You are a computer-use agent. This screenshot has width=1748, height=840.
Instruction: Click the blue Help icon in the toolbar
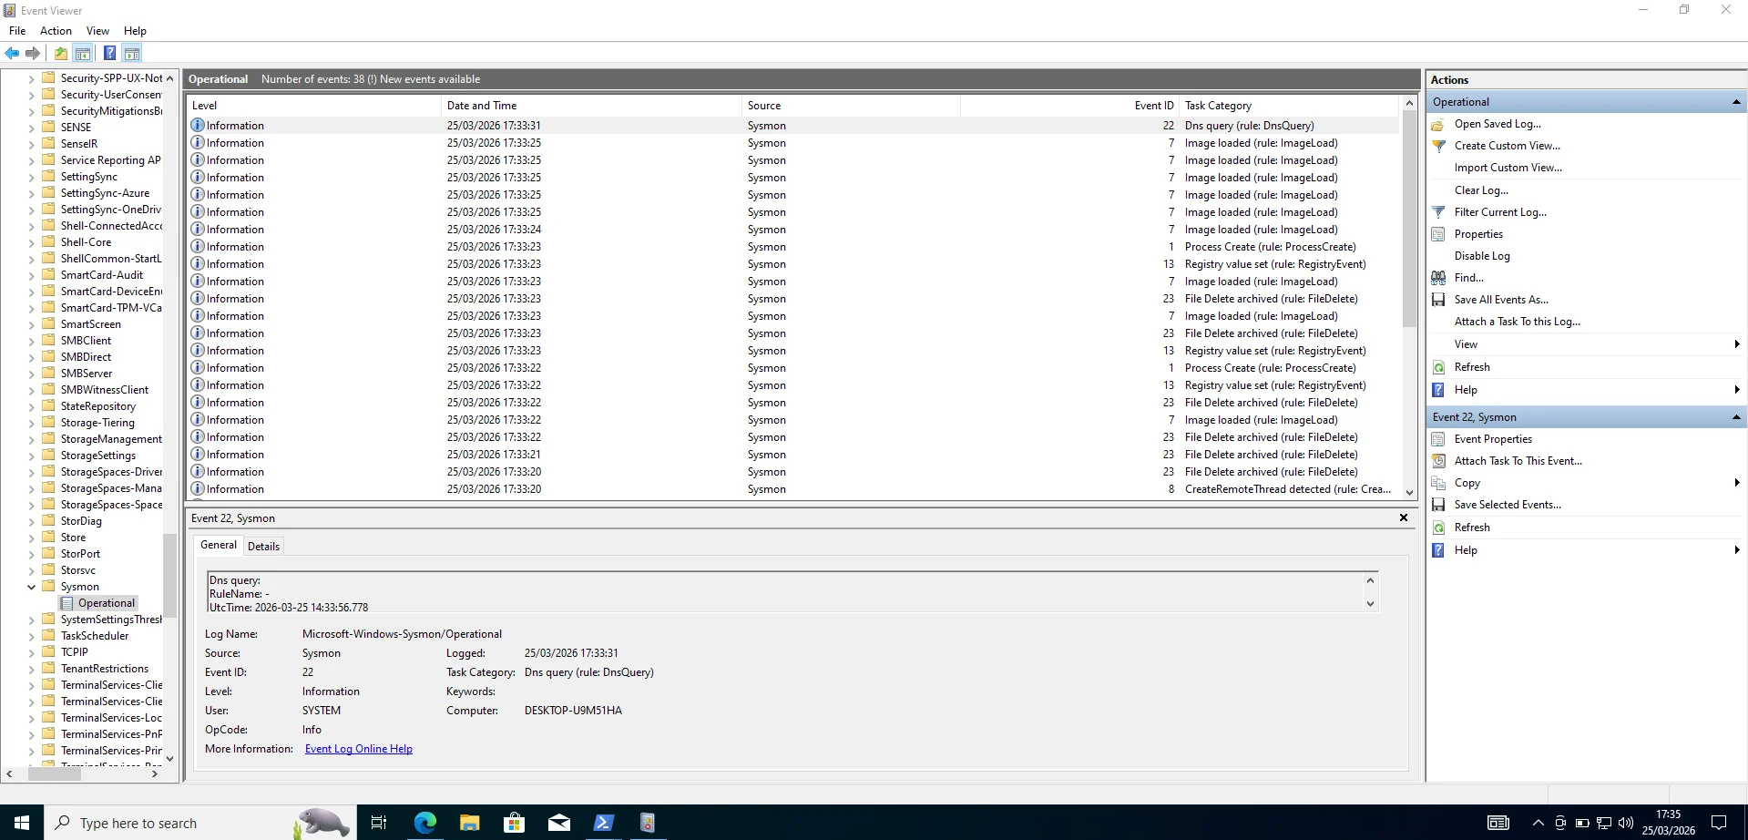click(x=109, y=54)
